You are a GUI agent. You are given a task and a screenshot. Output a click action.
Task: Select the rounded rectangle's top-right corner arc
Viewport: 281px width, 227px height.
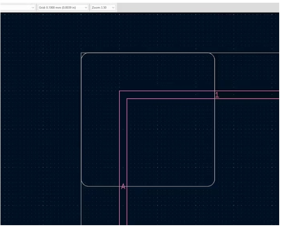(213, 55)
